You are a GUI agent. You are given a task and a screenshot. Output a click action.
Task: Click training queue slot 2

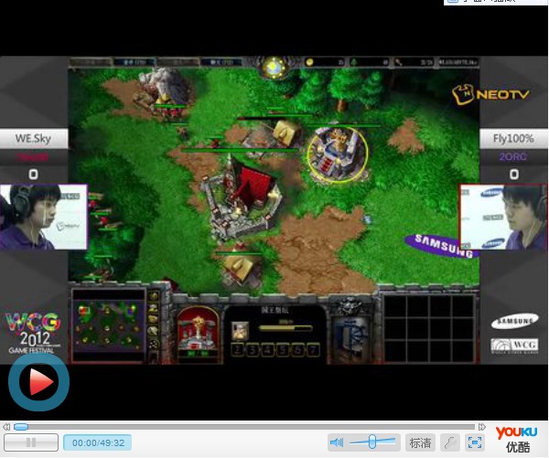click(x=238, y=350)
